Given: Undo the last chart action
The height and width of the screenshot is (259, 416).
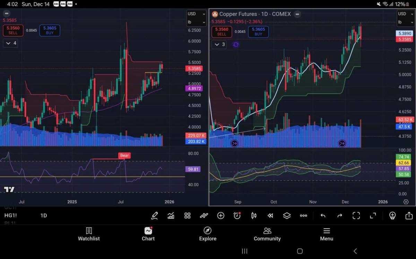Looking at the screenshot, I should (323, 216).
